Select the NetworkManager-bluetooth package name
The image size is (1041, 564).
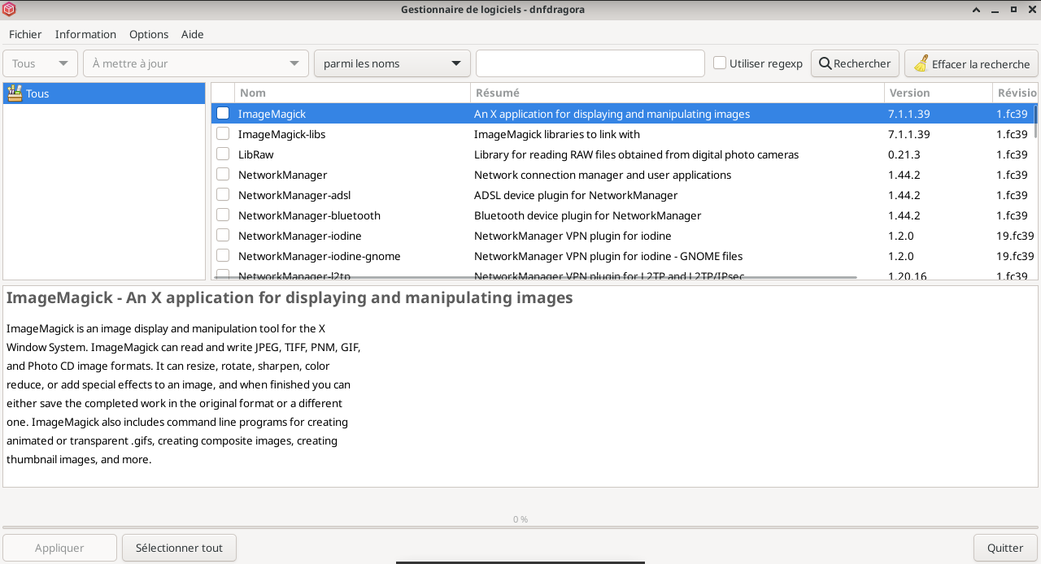(x=309, y=215)
